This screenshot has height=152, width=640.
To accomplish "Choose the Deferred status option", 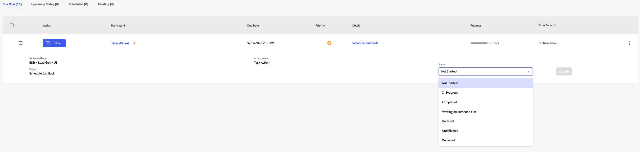I will 486,121.
